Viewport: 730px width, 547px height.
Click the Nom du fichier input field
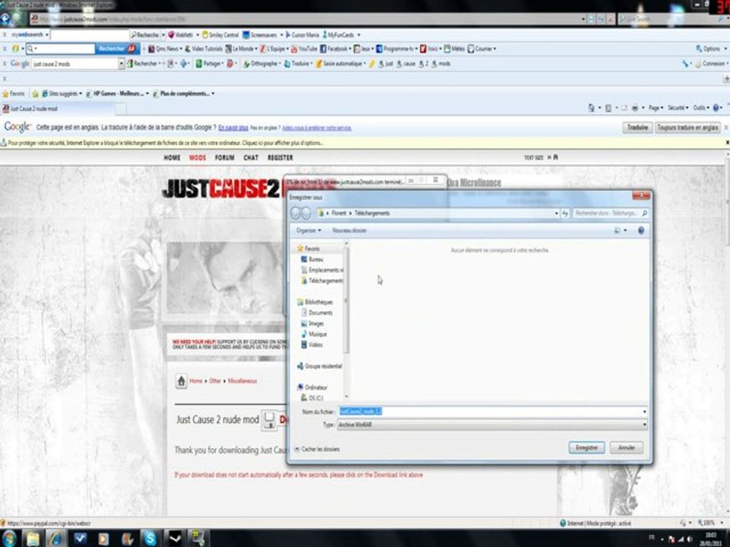point(489,412)
